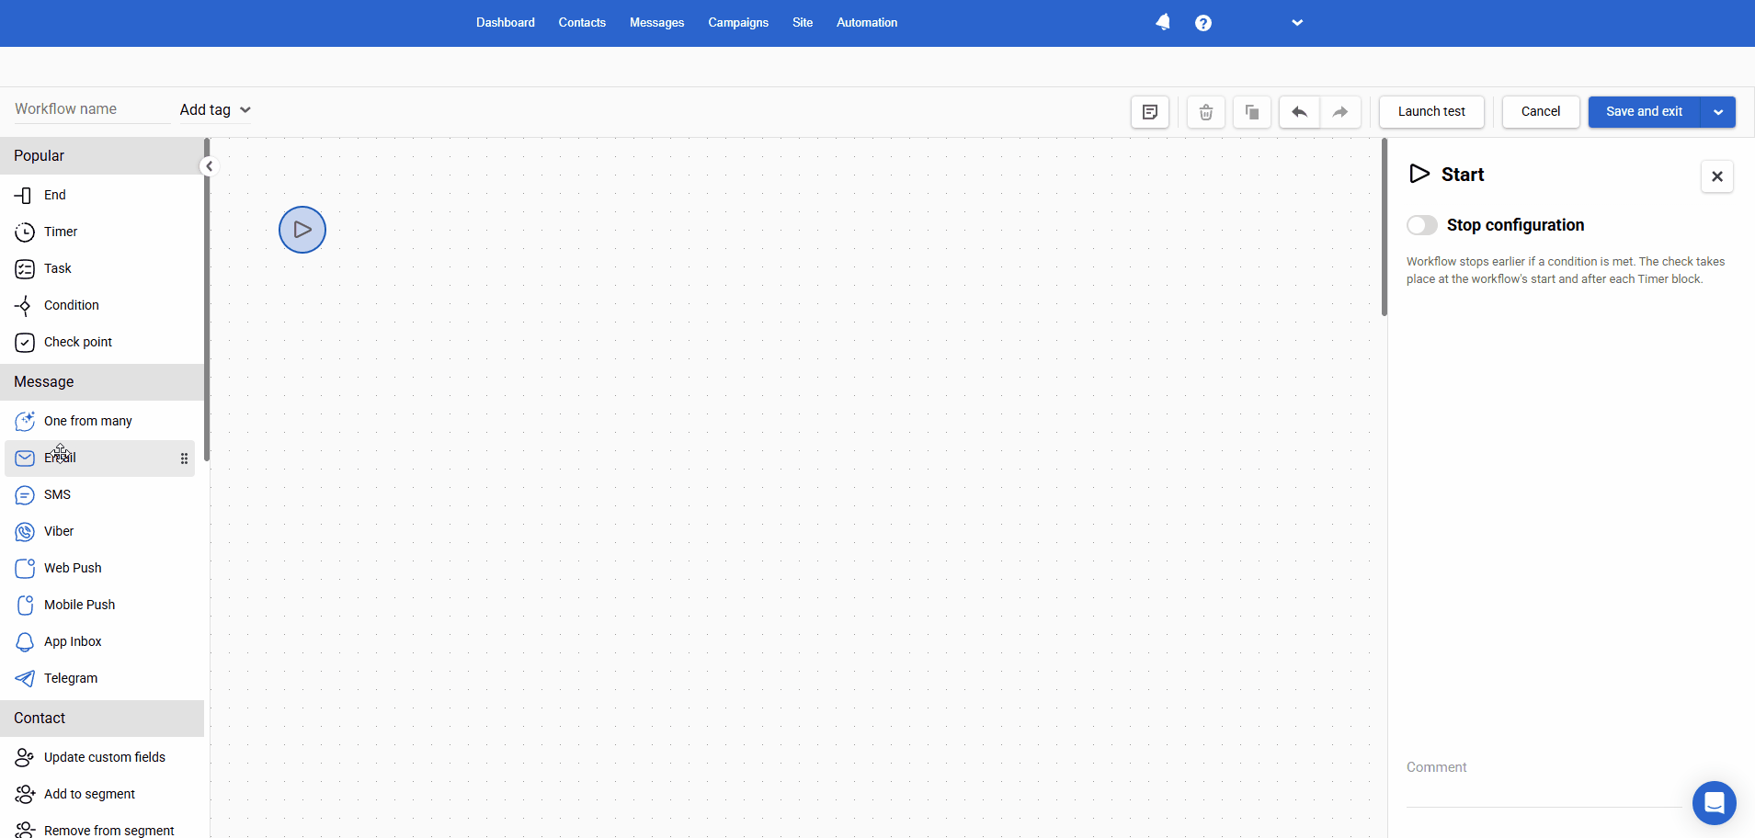Close the Start settings panel
This screenshot has height=838, width=1755.
point(1717,176)
